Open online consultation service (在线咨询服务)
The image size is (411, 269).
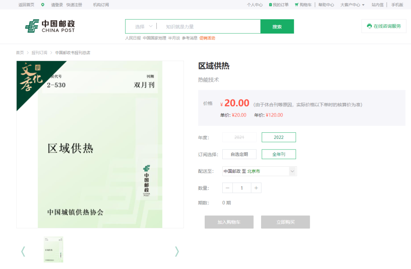384,26
